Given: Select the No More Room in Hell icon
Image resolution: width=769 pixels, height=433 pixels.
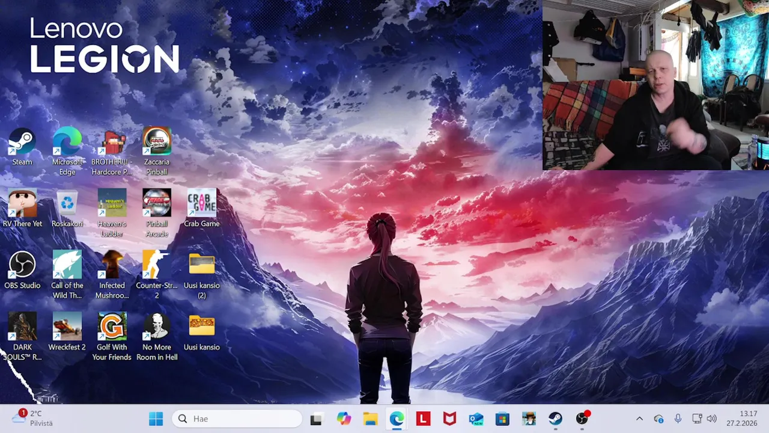Looking at the screenshot, I should tap(157, 337).
